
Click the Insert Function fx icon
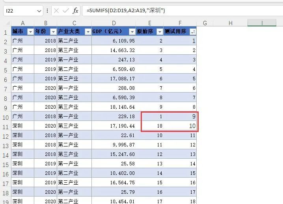(75, 11)
